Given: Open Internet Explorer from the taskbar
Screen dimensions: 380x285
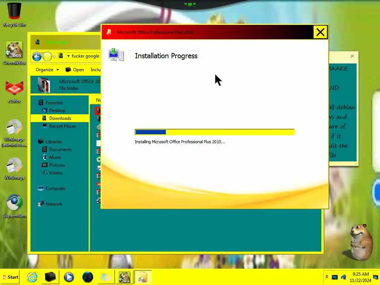Looking at the screenshot, I should tap(32, 277).
